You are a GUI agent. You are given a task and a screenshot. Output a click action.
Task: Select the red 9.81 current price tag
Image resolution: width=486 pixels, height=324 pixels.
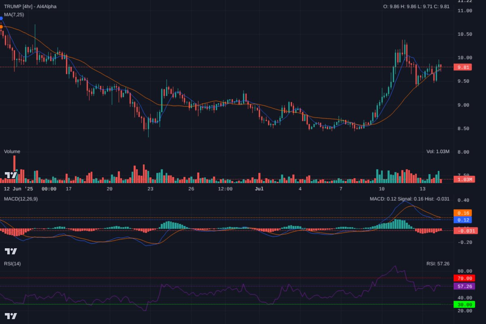click(463, 67)
